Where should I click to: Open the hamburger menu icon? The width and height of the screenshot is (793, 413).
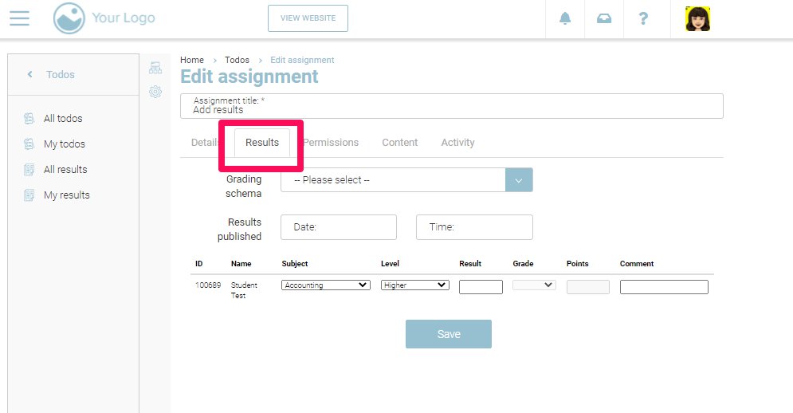tap(19, 18)
